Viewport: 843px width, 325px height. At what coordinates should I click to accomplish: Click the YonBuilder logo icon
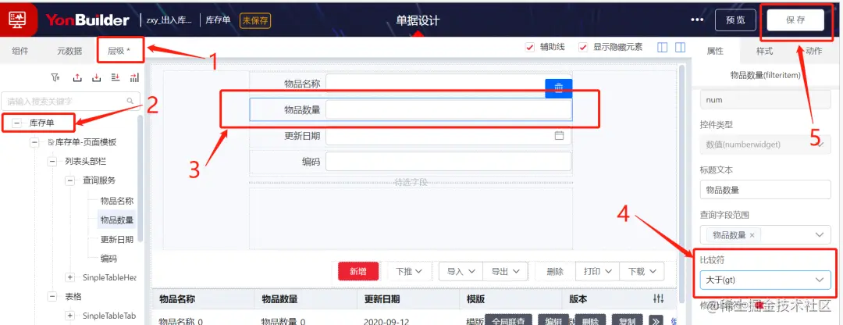point(18,20)
